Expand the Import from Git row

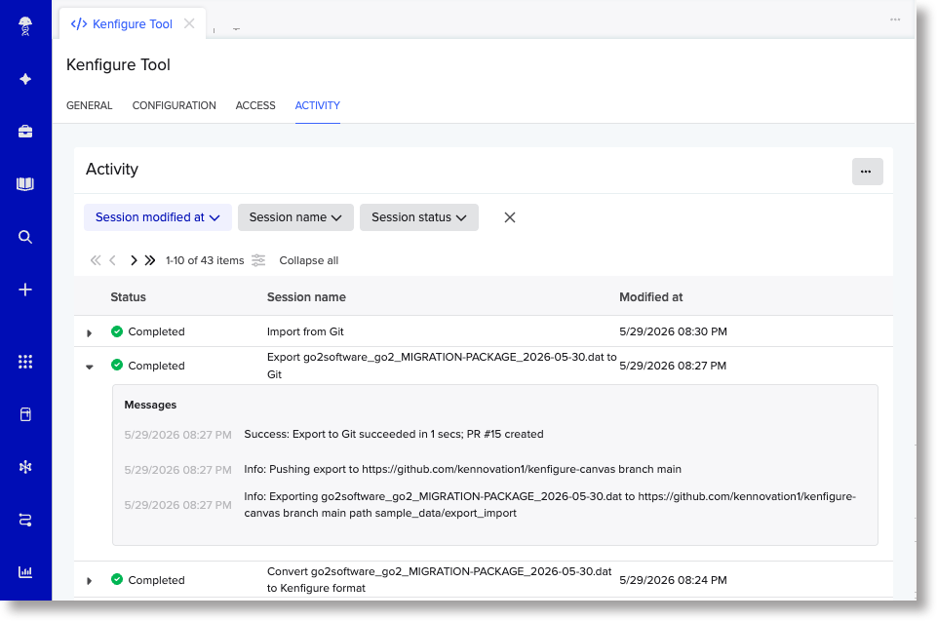point(89,332)
